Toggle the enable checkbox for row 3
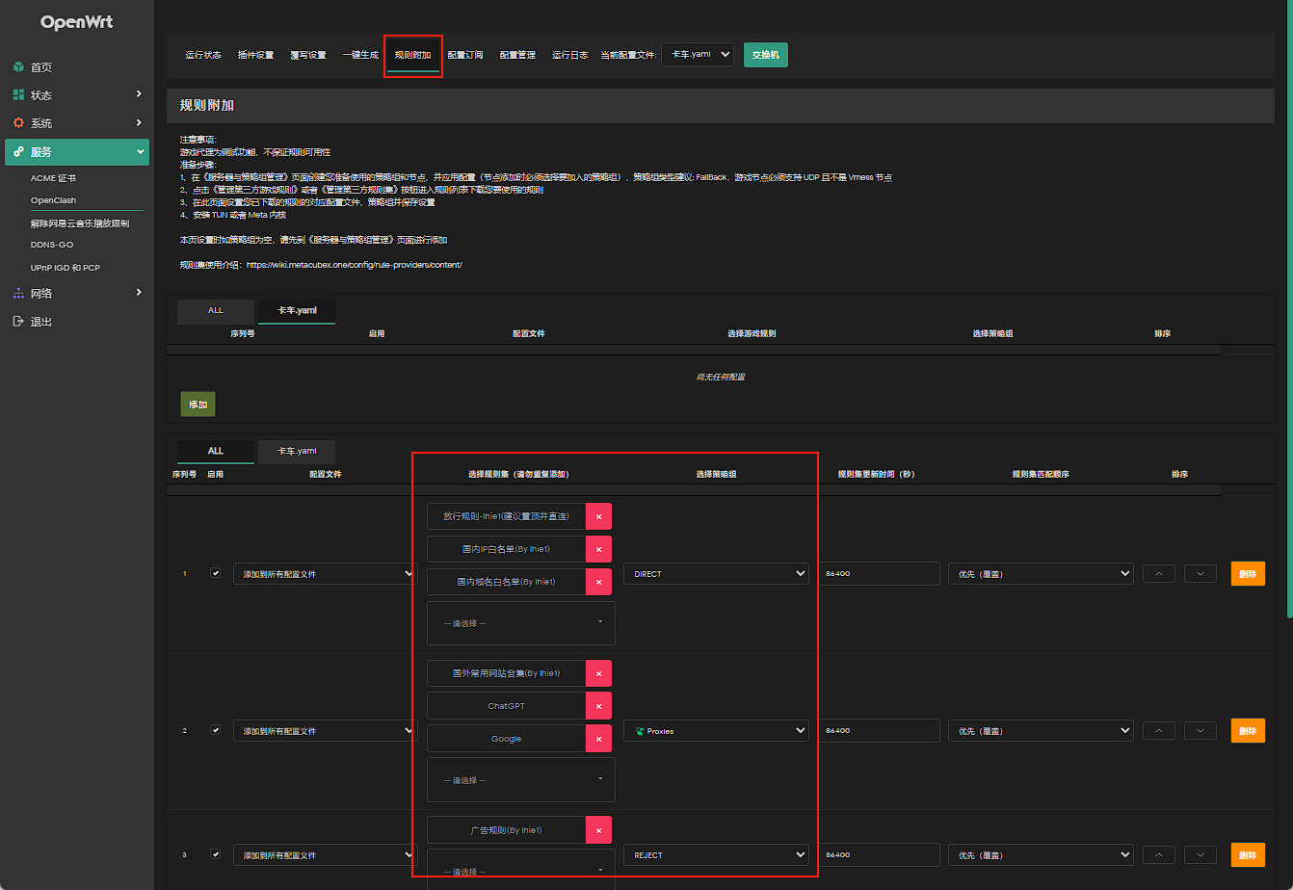The height and width of the screenshot is (890, 1293). (x=216, y=853)
